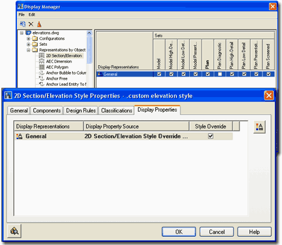282x245 pixels.
Task: Click elevations.dwg drawing icon in tree
Action: (28, 33)
